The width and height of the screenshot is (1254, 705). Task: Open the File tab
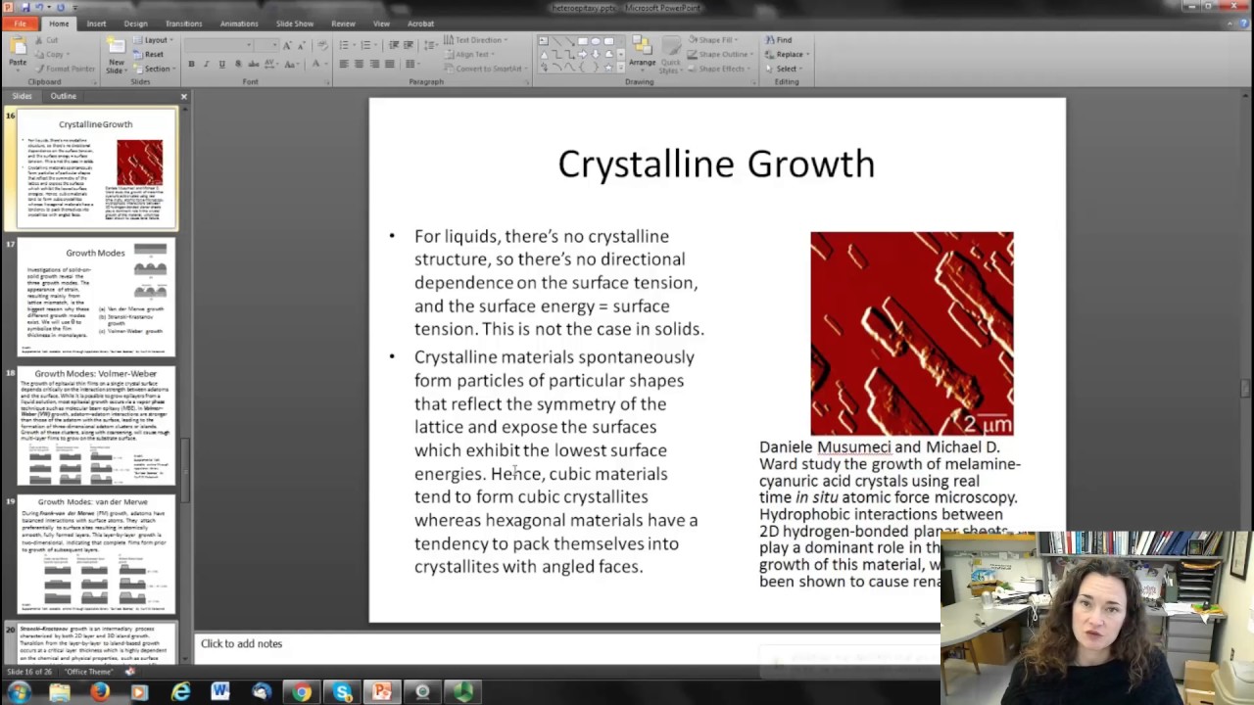point(20,23)
